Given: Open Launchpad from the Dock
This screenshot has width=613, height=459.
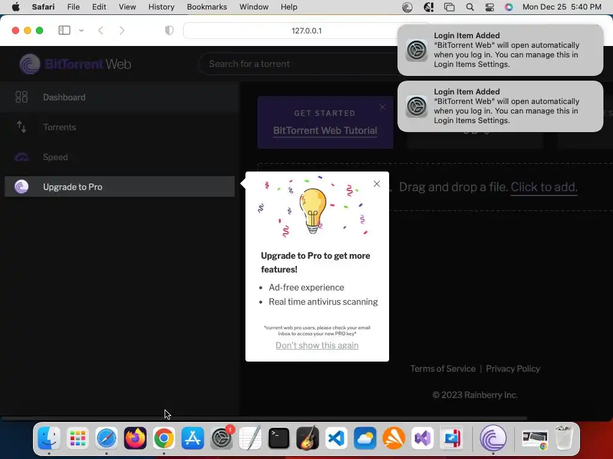Looking at the screenshot, I should (x=77, y=438).
